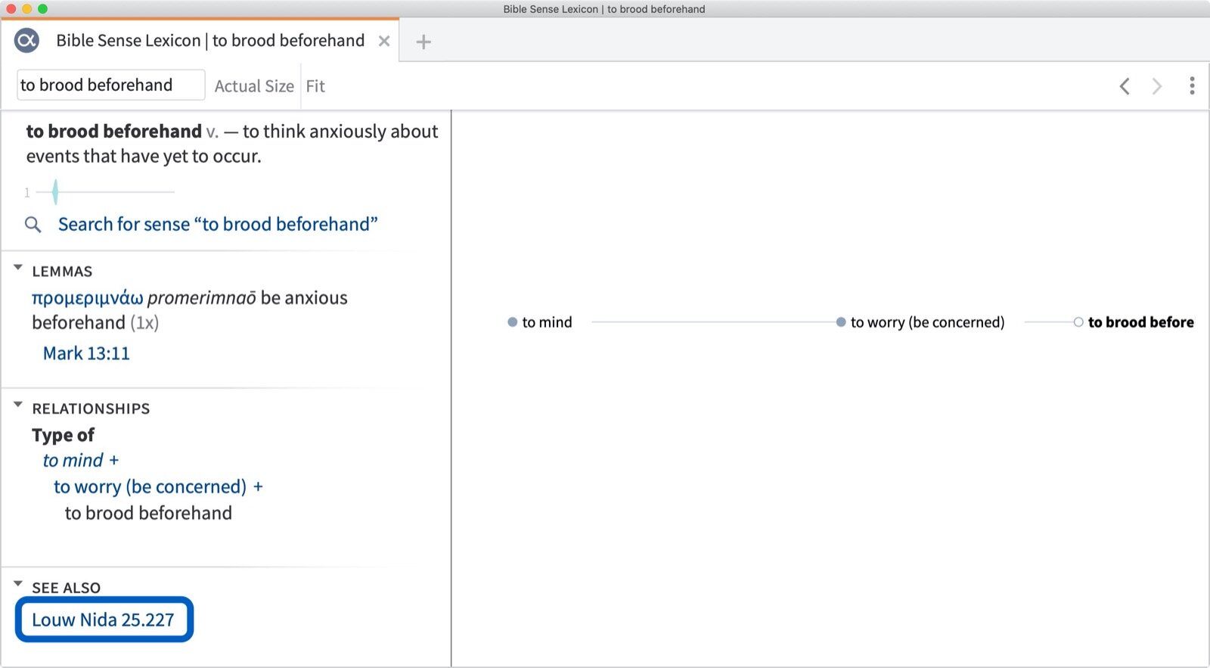Click the Bible Sense Lexicon tab icon
This screenshot has width=1210, height=668.
pyautogui.click(x=26, y=40)
